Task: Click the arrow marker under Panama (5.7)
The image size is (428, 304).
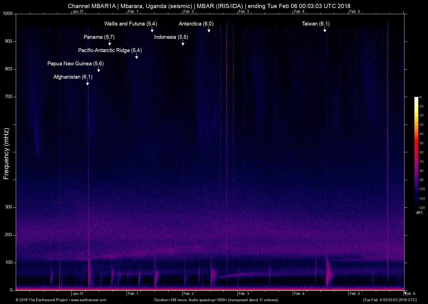Action: (110, 43)
